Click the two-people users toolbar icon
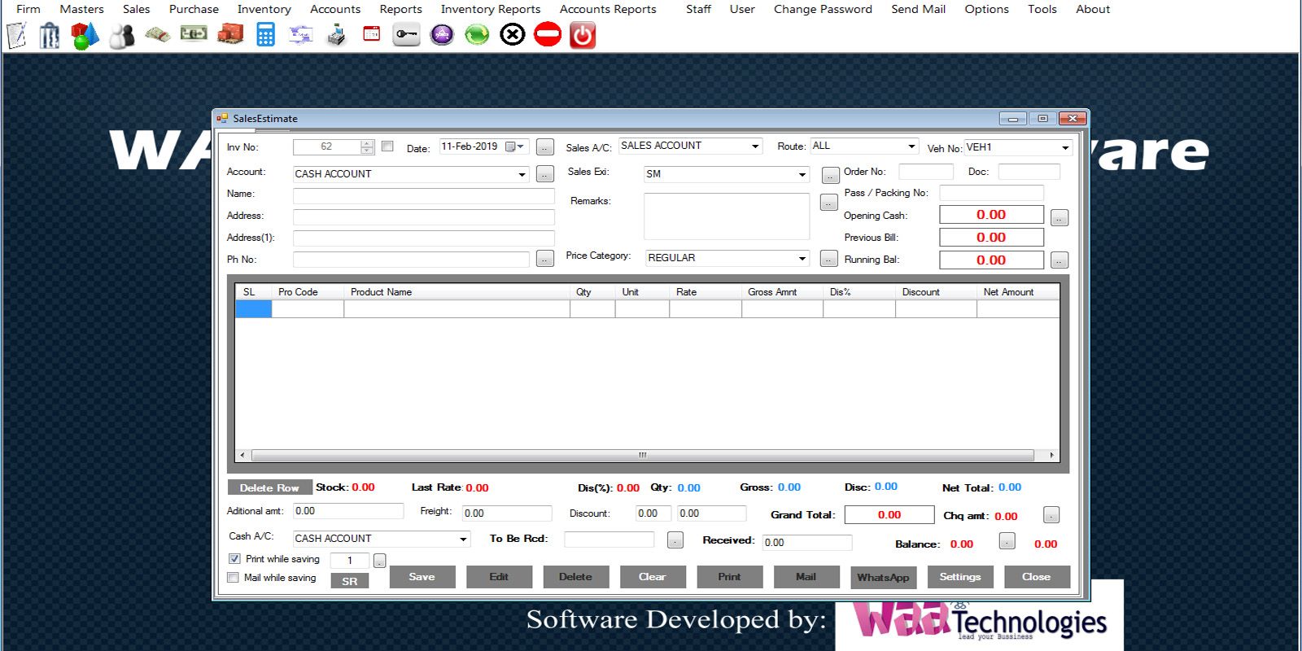Viewport: 1302px width, 651px height. pyautogui.click(x=122, y=35)
